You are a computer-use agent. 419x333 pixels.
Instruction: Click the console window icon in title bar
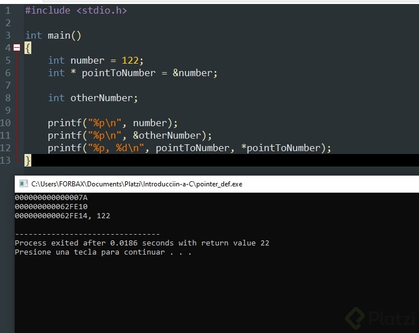coord(23,184)
